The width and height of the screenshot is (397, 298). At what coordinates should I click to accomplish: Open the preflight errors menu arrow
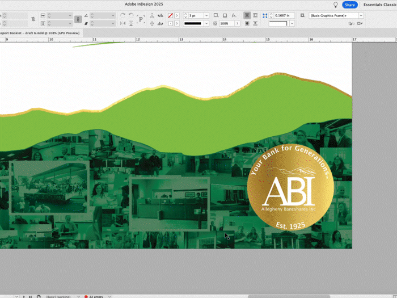click(x=109, y=296)
